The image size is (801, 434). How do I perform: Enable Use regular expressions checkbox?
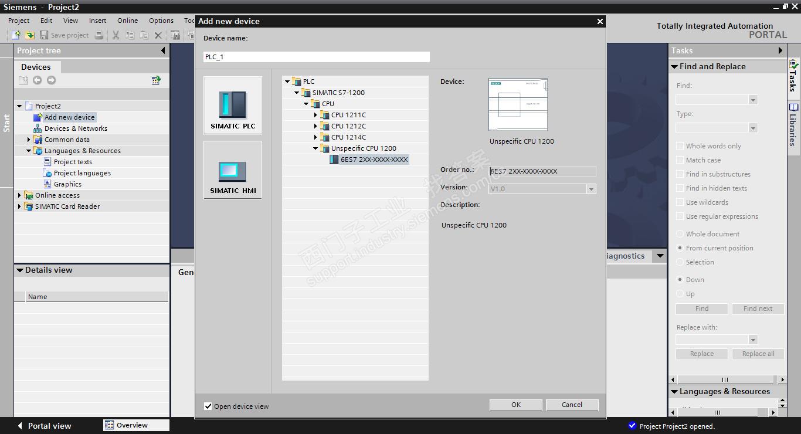(680, 216)
